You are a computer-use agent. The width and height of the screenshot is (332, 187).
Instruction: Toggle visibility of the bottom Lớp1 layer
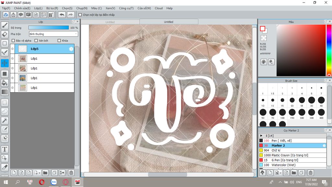pyautogui.click(x=13, y=88)
